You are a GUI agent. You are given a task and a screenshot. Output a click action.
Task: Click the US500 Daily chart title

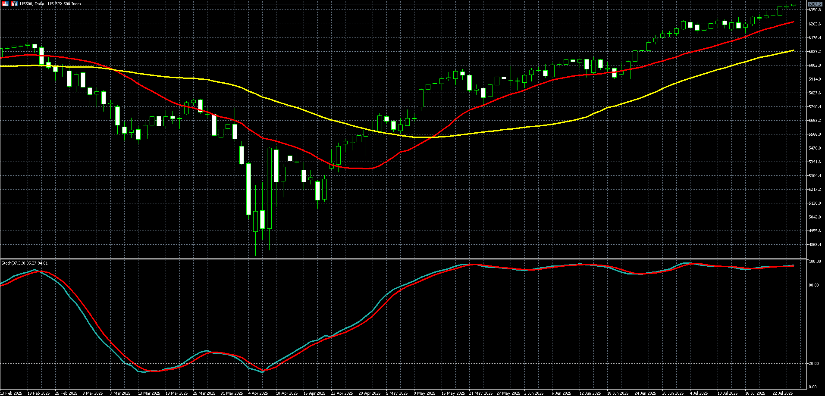50,3
